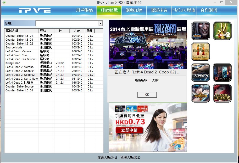Sort by 級別 column header
Viewport: 239px width, 163px height.
90,31
